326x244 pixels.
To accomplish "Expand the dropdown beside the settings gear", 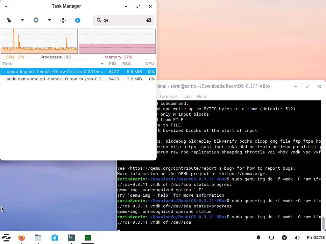I will click(49, 20).
